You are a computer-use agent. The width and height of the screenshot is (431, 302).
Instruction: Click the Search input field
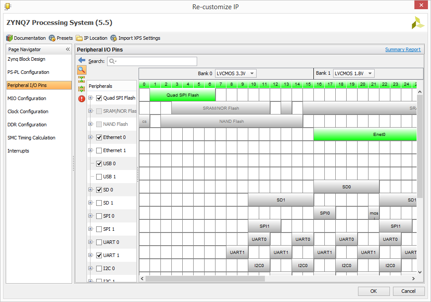[x=152, y=61]
